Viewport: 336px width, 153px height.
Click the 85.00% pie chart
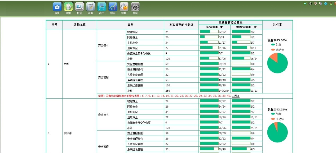pos(277,63)
